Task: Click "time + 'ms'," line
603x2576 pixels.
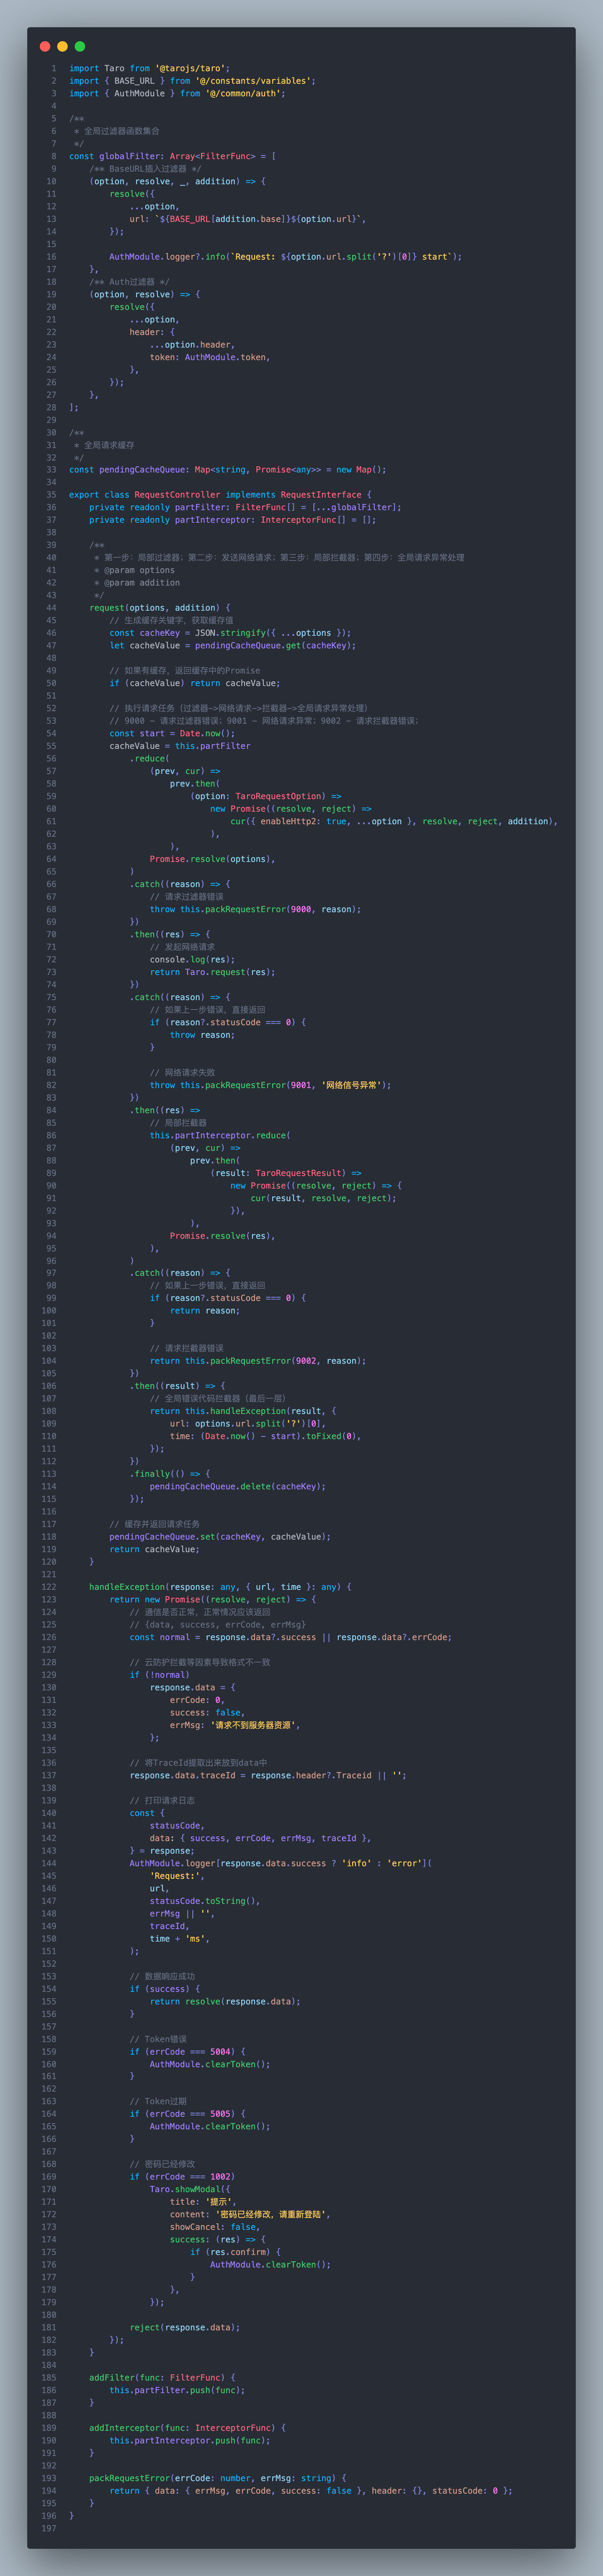Action: (180, 1939)
